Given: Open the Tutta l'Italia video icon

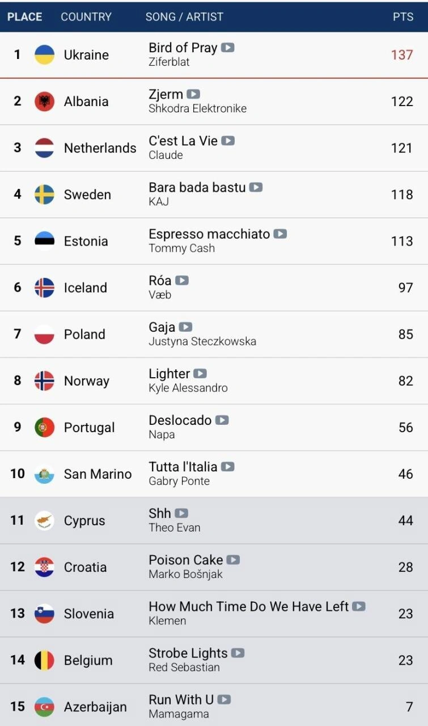Looking at the screenshot, I should 227,467.
